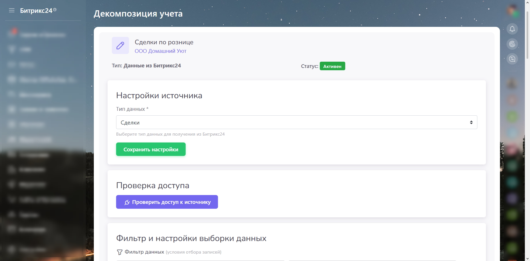Viewport: 530px width, 261px height.
Task: Open the user profile avatar
Action: click(512, 10)
